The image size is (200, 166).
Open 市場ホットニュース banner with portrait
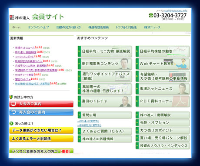163,89
